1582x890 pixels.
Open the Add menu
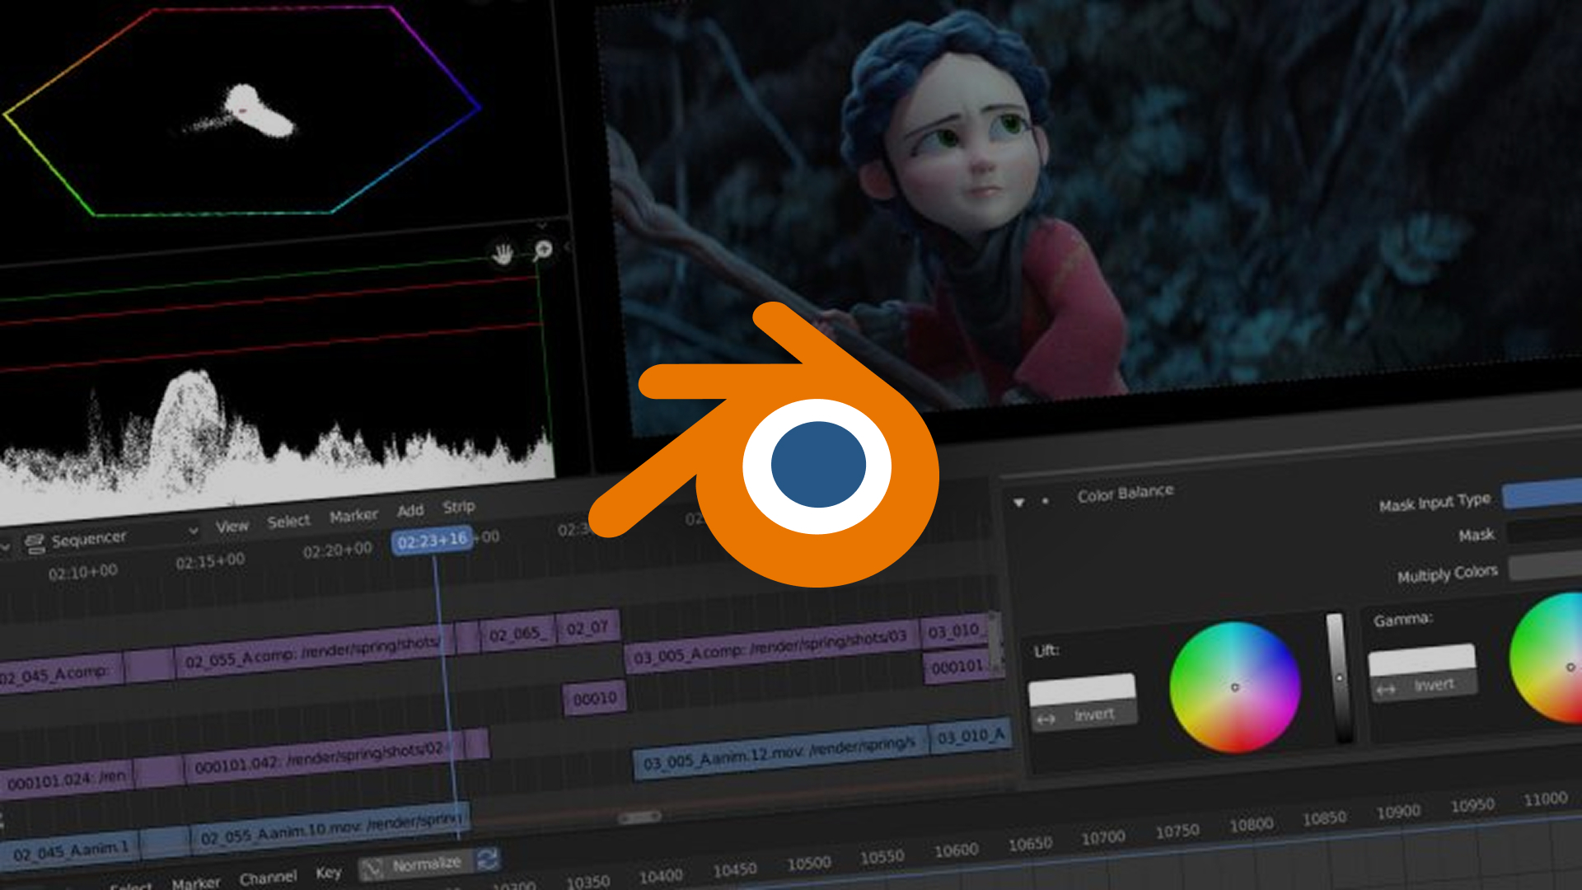pyautogui.click(x=410, y=511)
